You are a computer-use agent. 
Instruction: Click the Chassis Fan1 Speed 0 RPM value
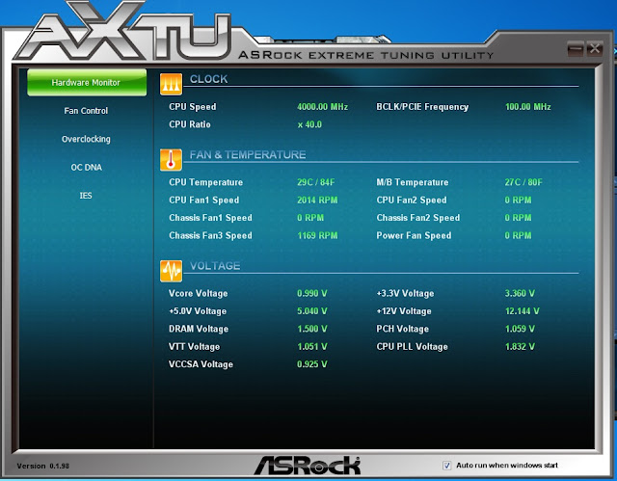pos(310,218)
